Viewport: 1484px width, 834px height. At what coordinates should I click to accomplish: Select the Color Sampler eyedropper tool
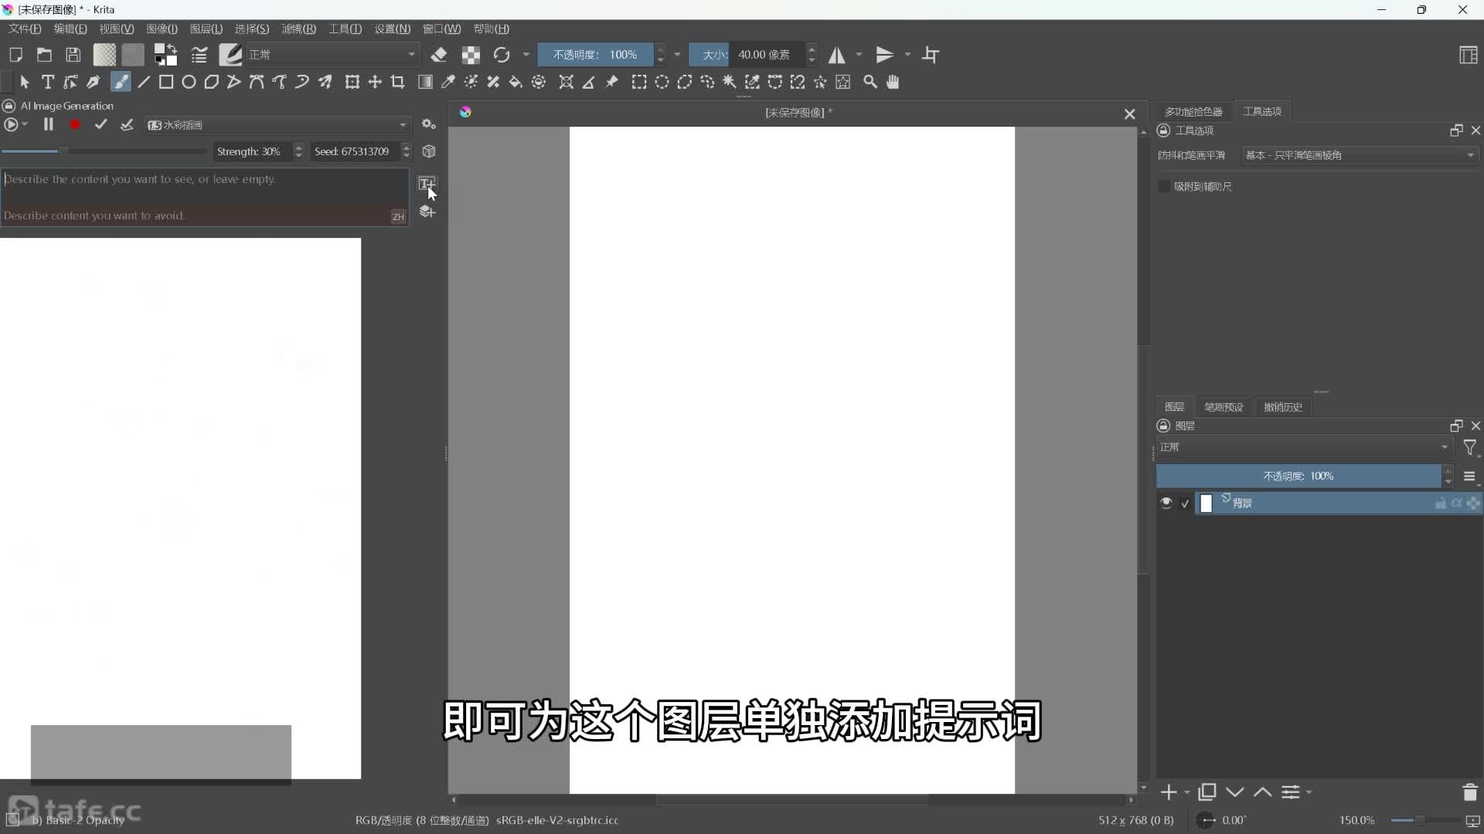(x=448, y=82)
